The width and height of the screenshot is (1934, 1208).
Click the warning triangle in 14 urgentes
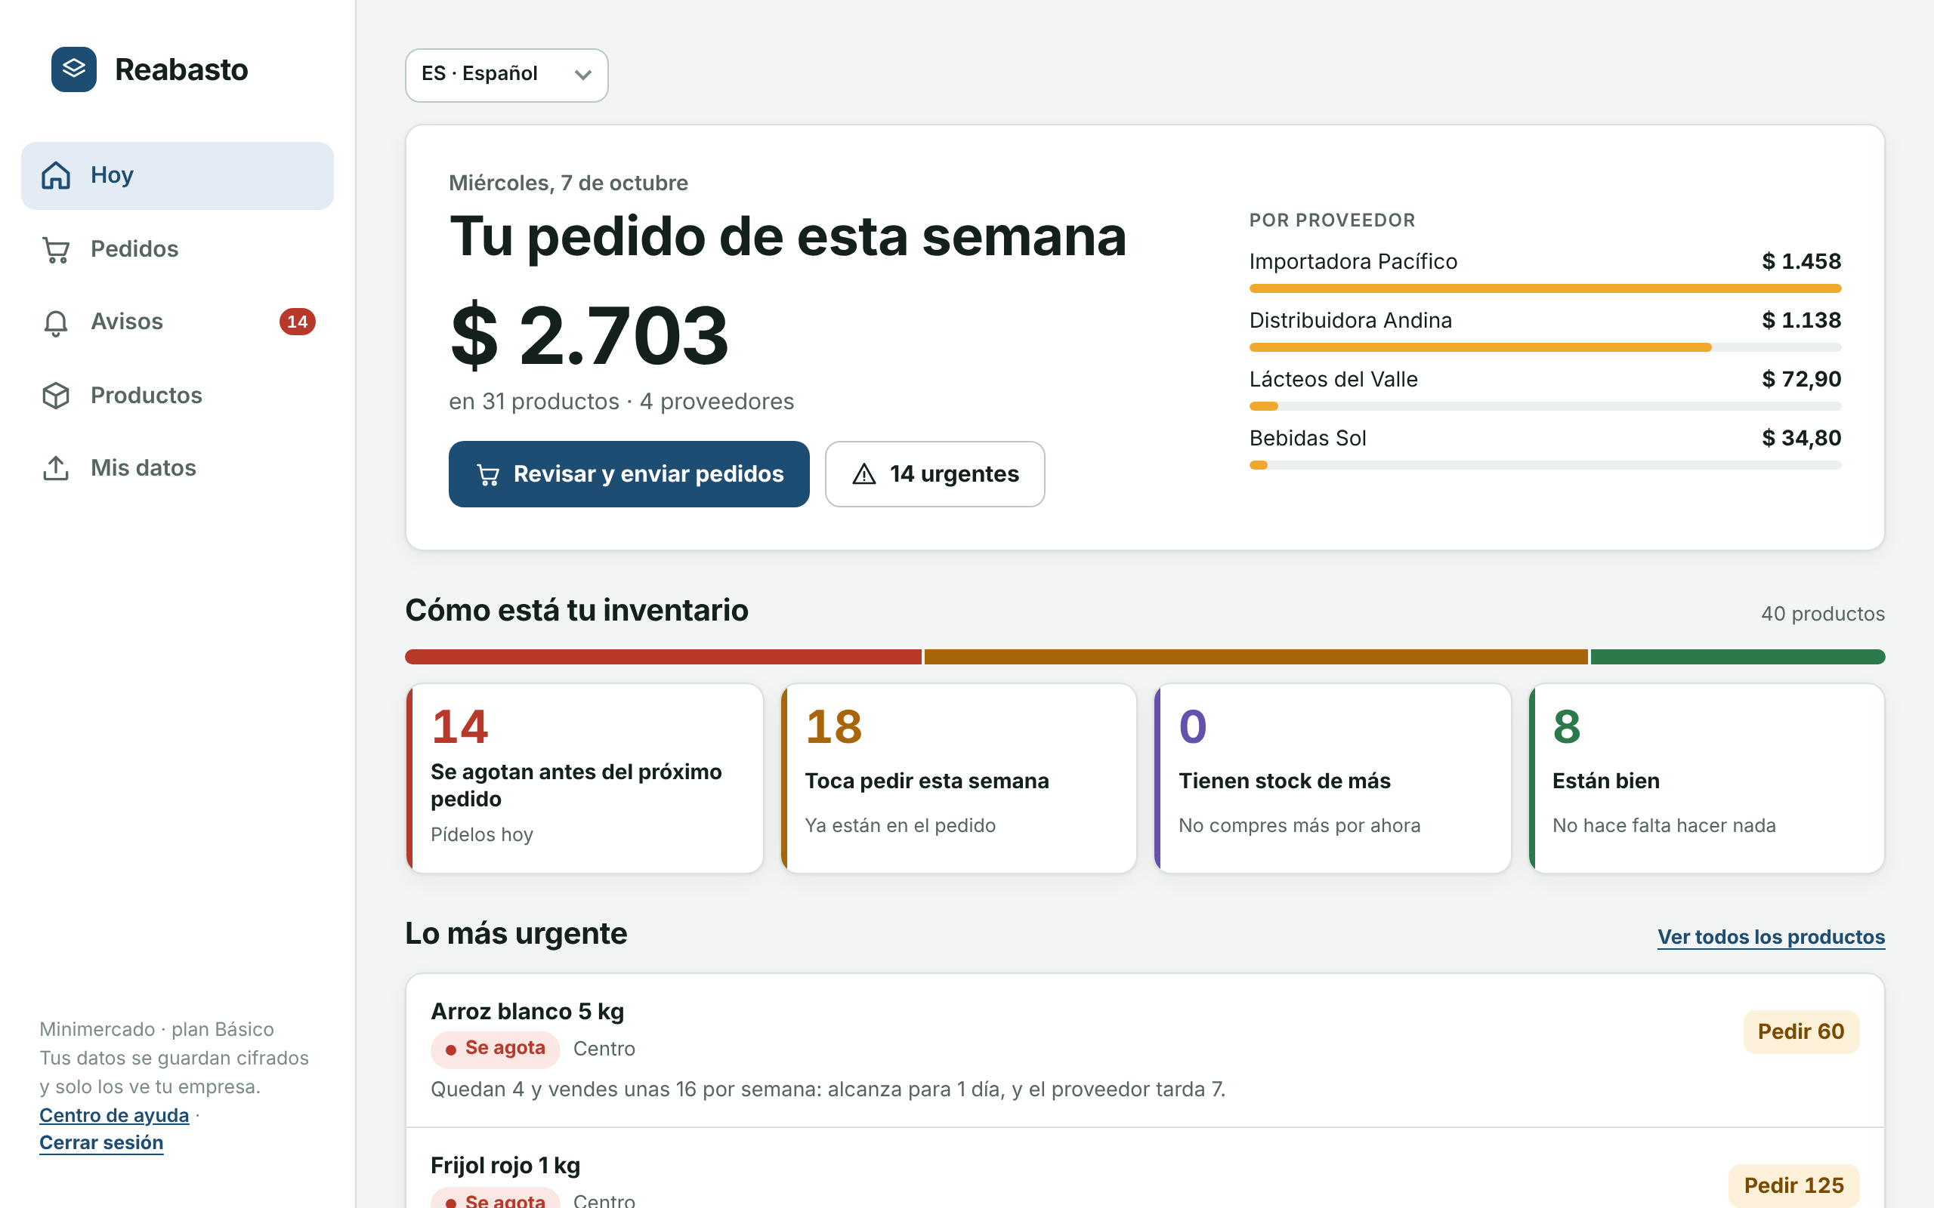pos(864,475)
